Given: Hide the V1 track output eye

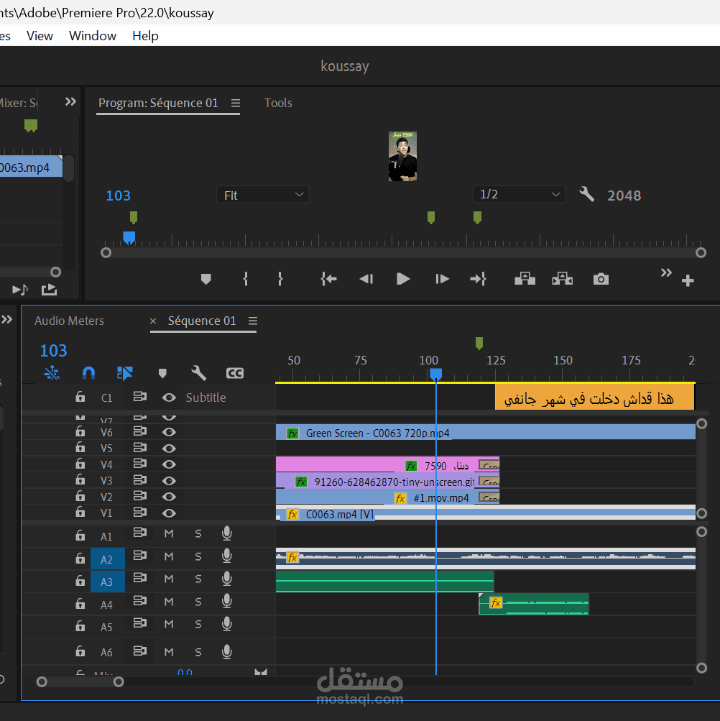Looking at the screenshot, I should 169,513.
